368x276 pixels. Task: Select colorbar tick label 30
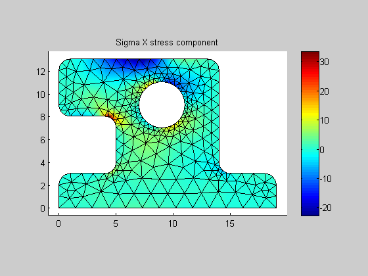coord(325,62)
